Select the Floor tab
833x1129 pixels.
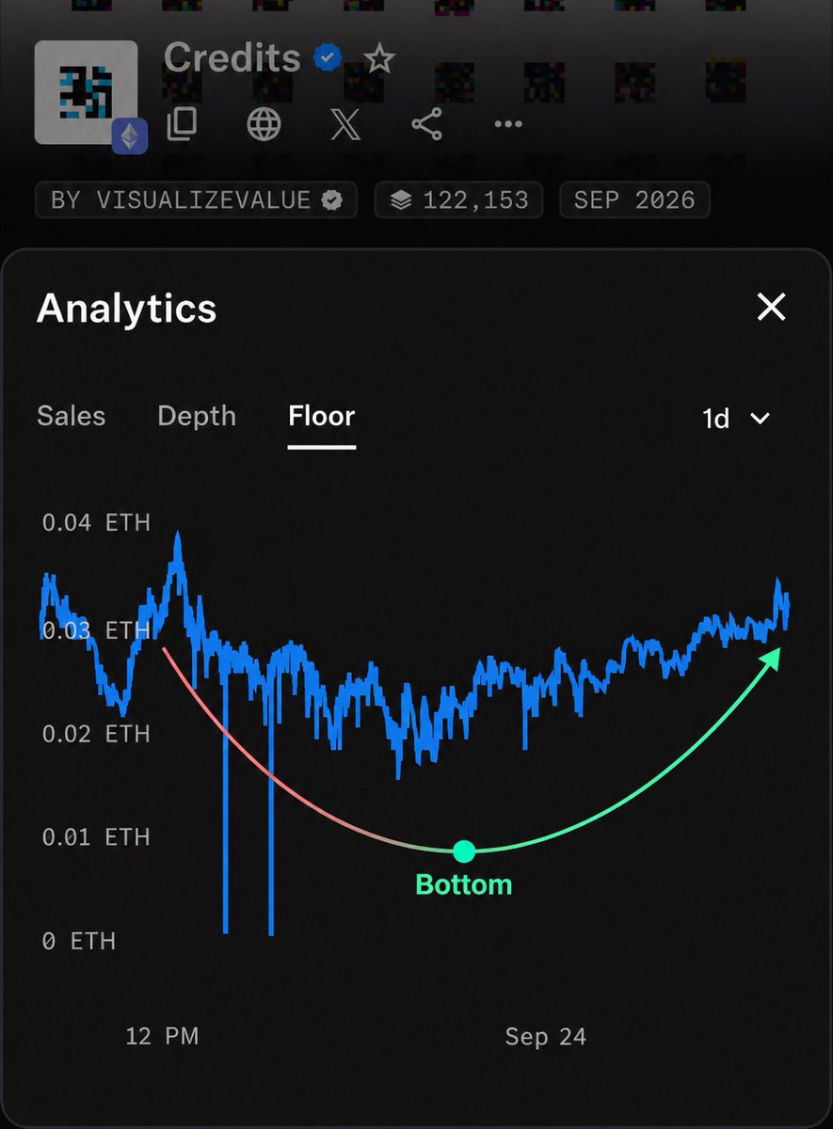coord(322,416)
